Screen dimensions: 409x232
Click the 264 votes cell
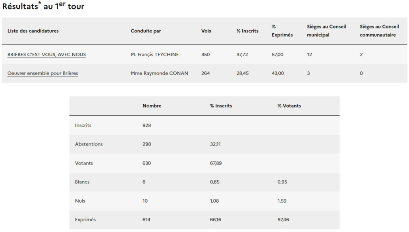click(x=205, y=73)
